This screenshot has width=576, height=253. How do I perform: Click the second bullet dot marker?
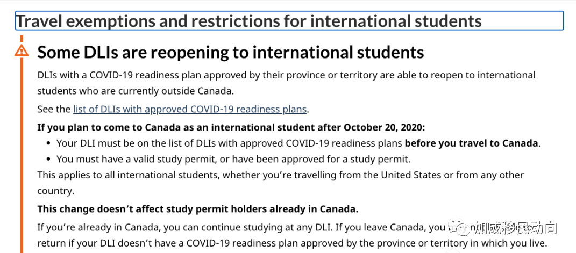[x=48, y=160]
